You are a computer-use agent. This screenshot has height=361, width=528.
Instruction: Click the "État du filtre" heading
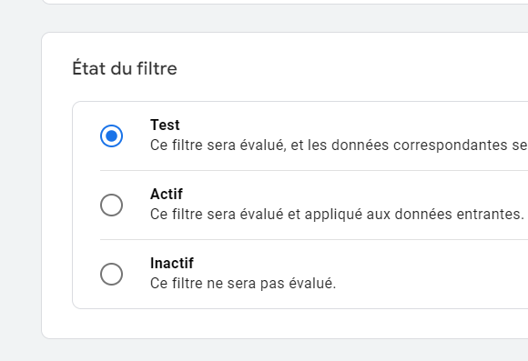tap(125, 67)
